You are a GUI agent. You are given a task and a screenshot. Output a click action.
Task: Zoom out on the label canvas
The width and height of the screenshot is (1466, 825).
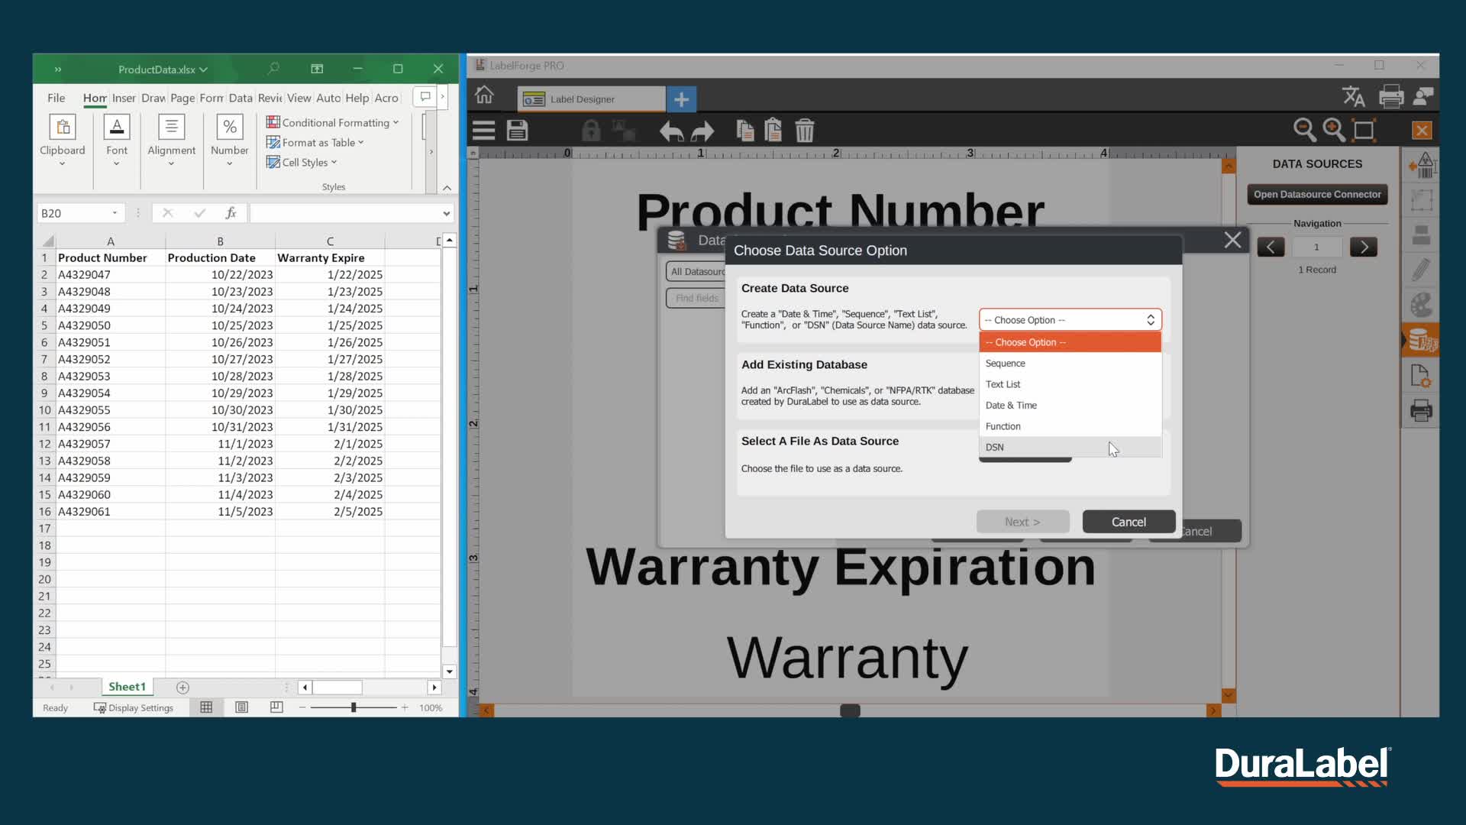1304,130
